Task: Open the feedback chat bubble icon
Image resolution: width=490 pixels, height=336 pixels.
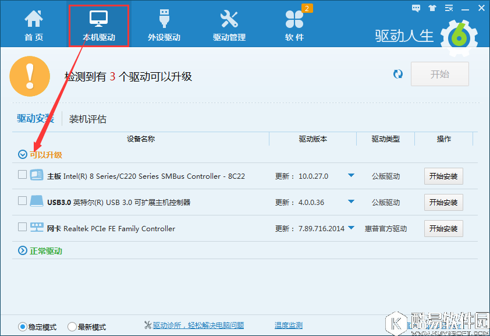Action: coord(416,8)
